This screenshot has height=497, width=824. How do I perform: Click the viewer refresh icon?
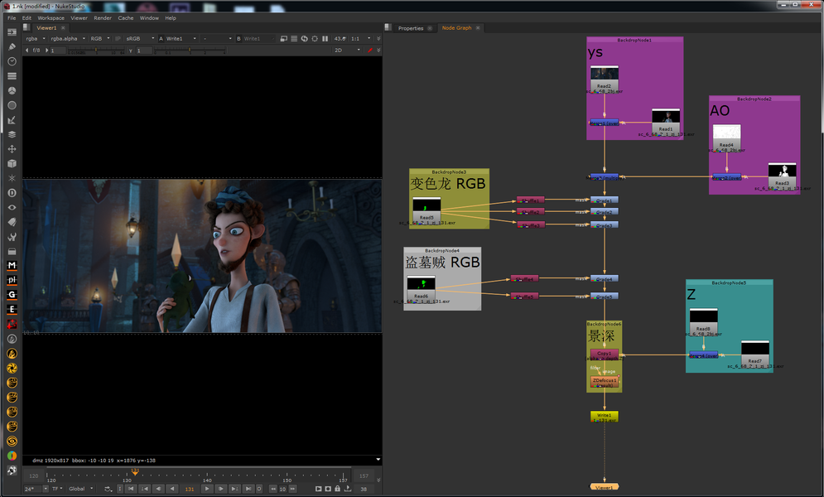pos(304,38)
